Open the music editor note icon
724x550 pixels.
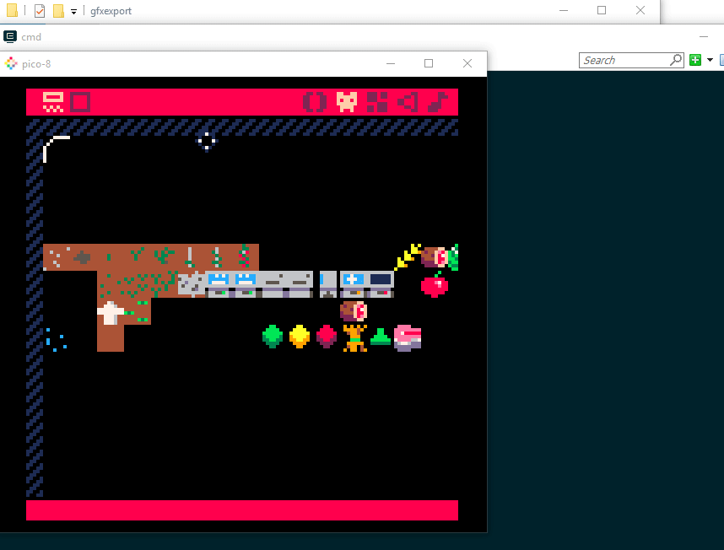pyautogui.click(x=438, y=102)
